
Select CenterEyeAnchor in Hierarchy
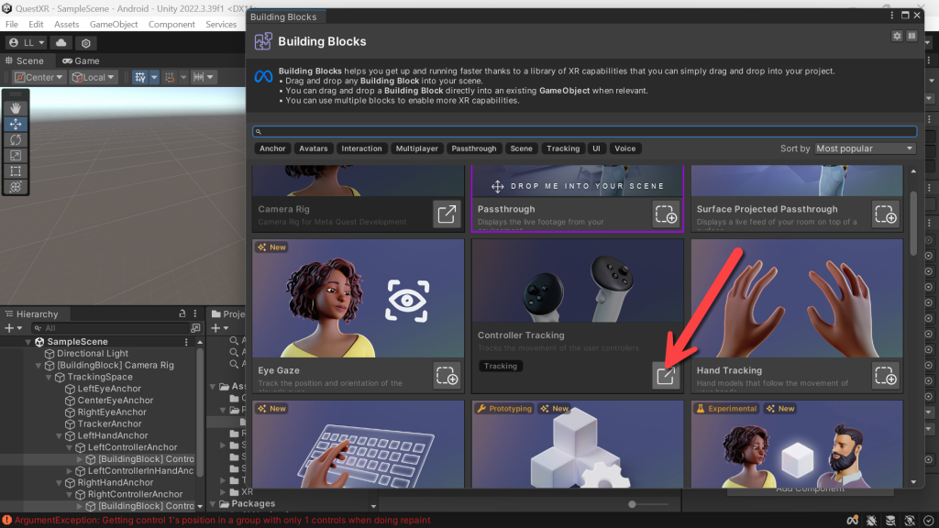click(x=115, y=401)
